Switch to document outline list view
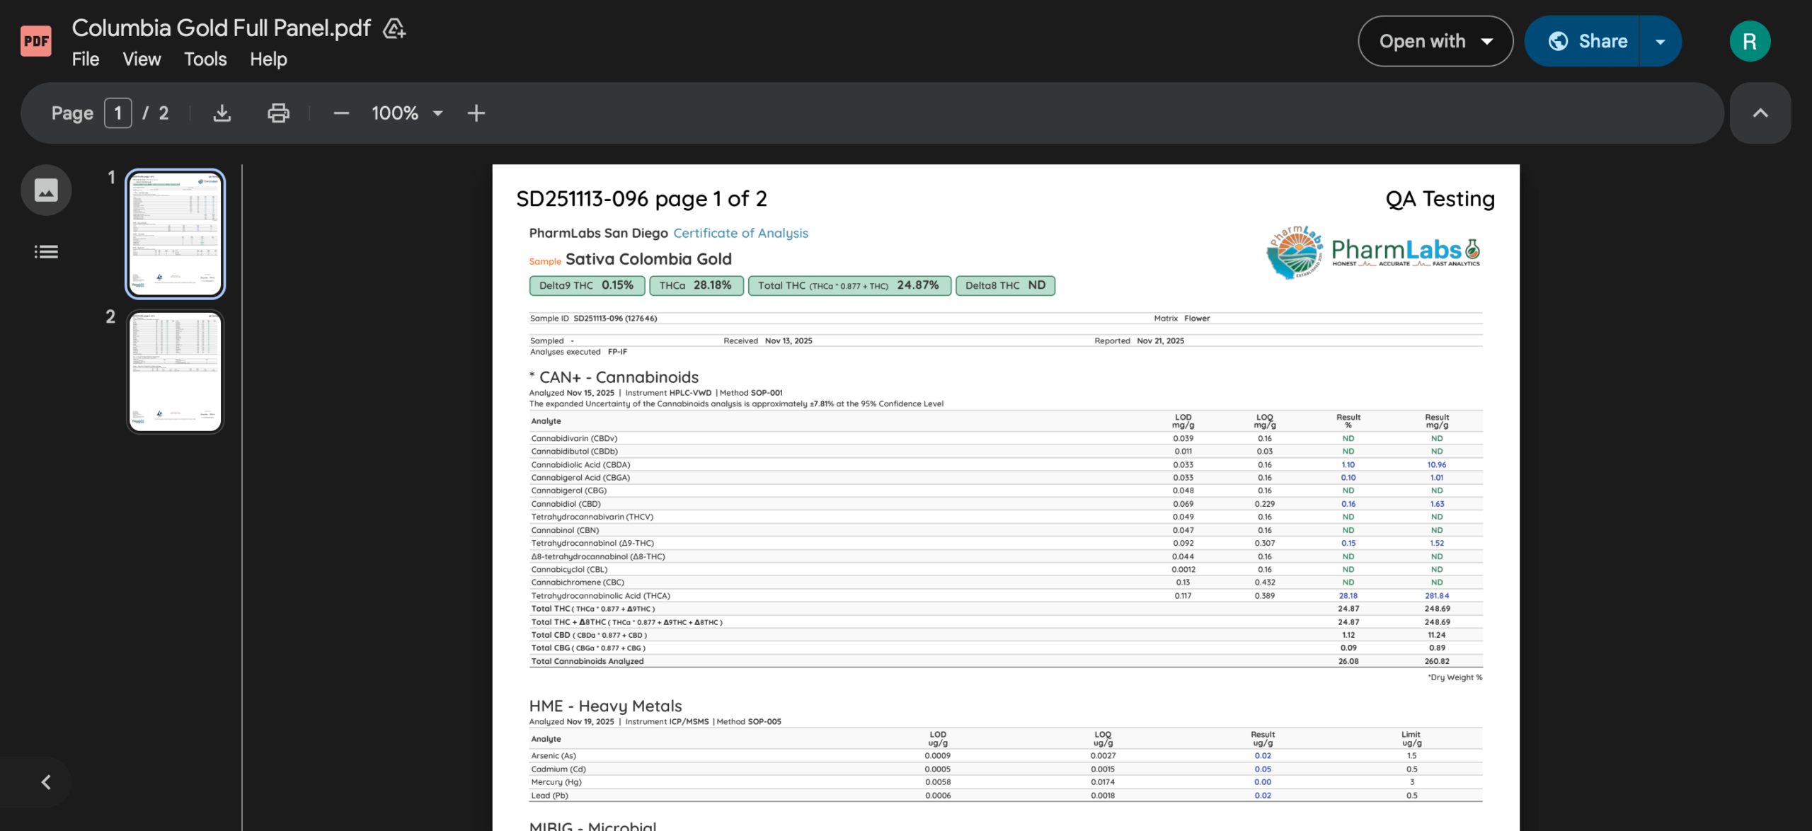This screenshot has width=1812, height=831. click(x=46, y=251)
